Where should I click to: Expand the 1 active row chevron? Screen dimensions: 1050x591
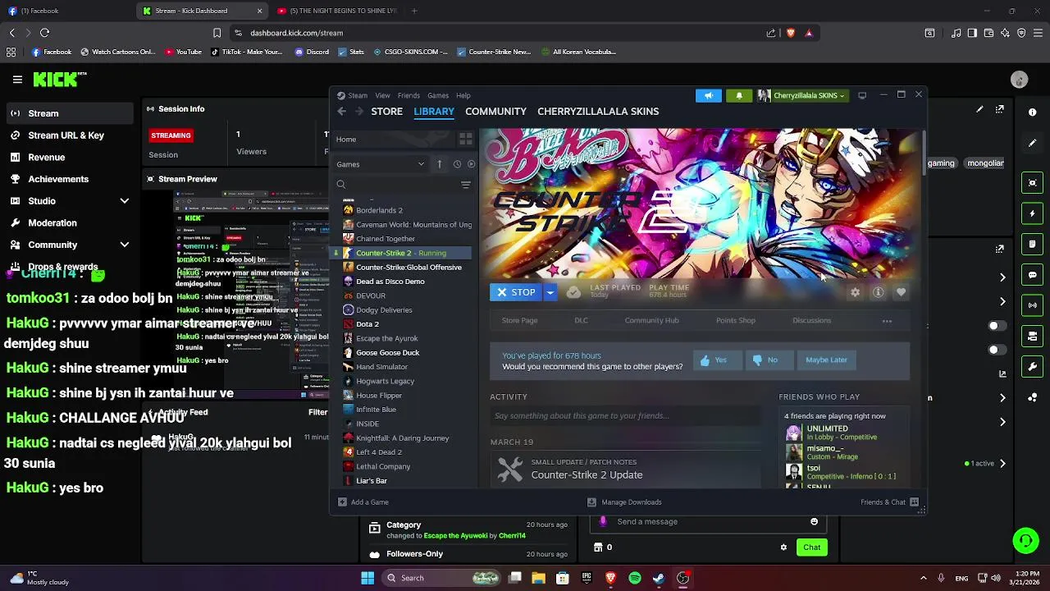[1002, 464]
